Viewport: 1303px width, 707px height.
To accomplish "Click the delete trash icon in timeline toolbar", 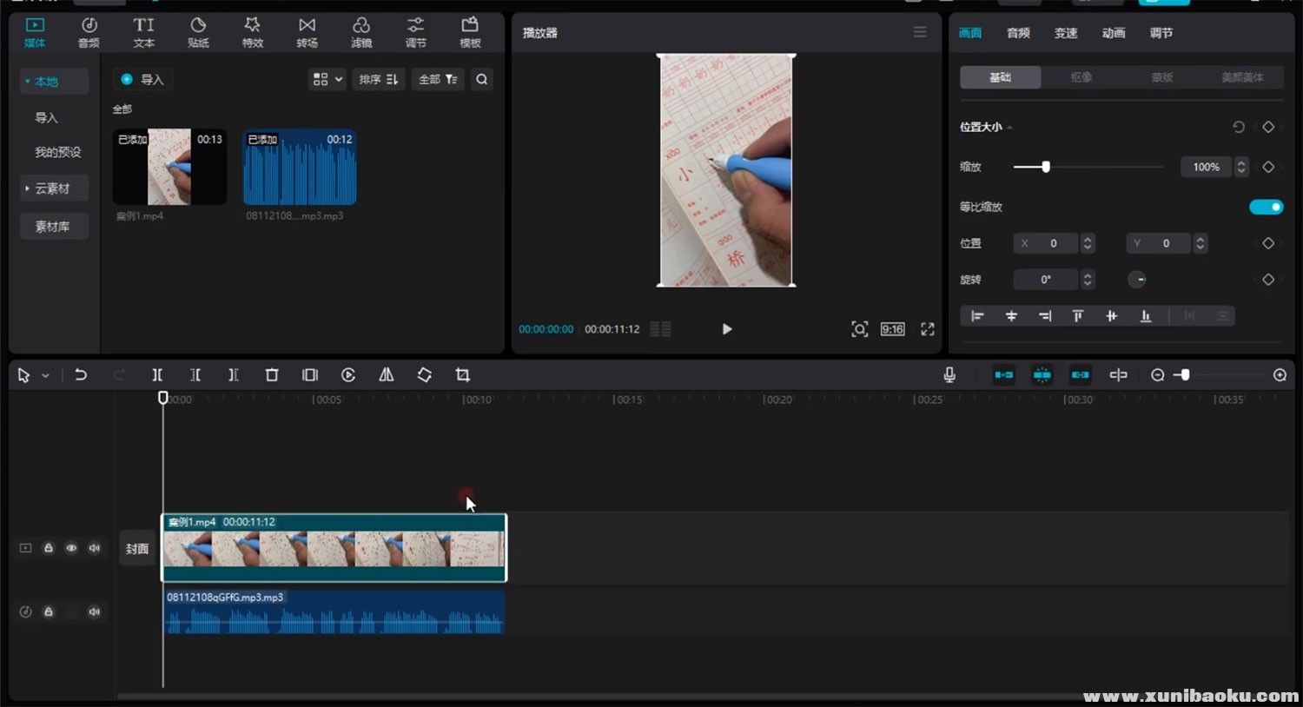I will pos(272,374).
